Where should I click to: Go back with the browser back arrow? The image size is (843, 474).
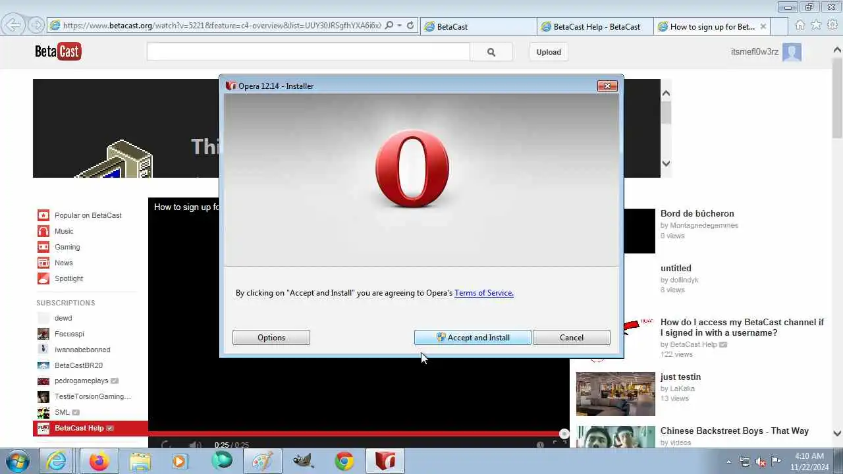click(x=13, y=25)
